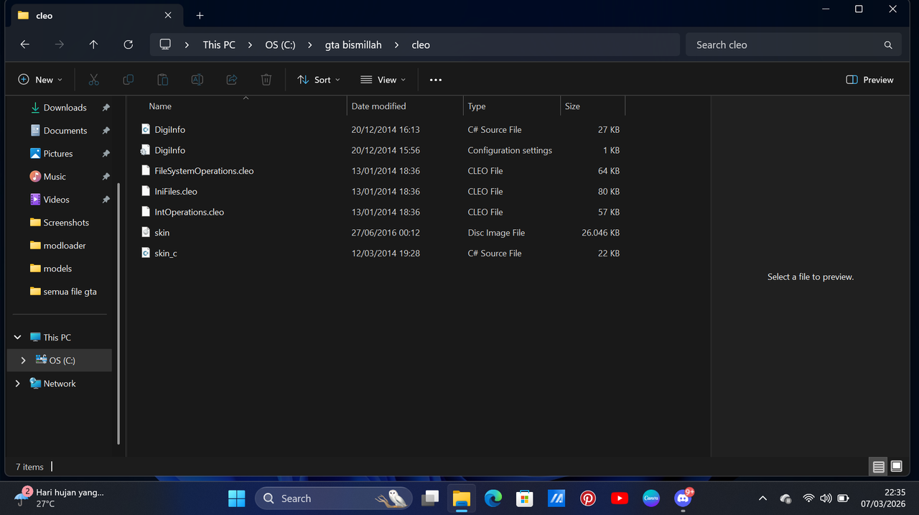Screen dimensions: 919x515
Task: Open the modloader folder in sidebar
Action: pyautogui.click(x=64, y=246)
